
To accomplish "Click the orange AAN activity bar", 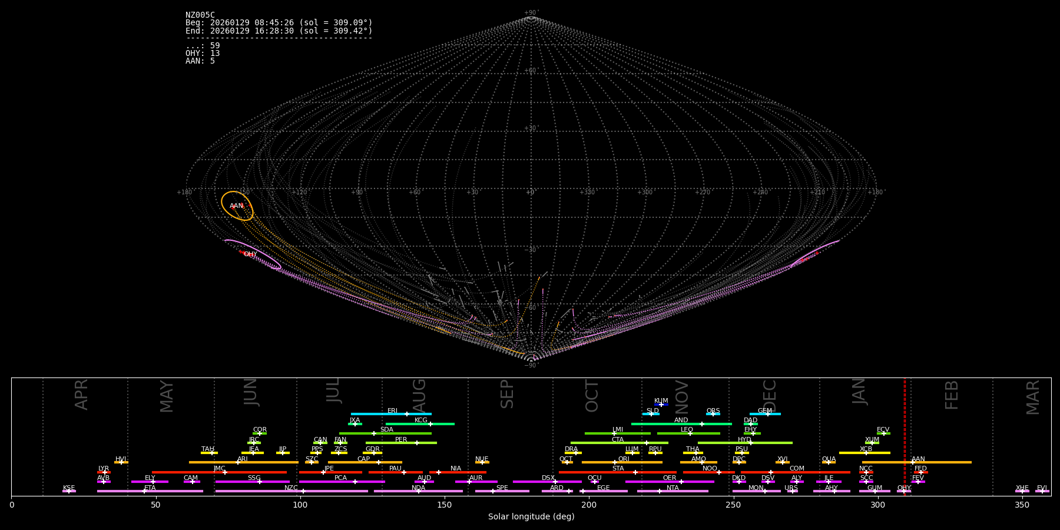I will pos(917,462).
